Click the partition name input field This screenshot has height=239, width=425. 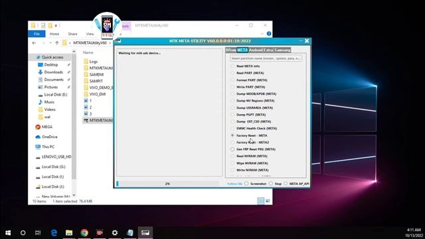266,58
